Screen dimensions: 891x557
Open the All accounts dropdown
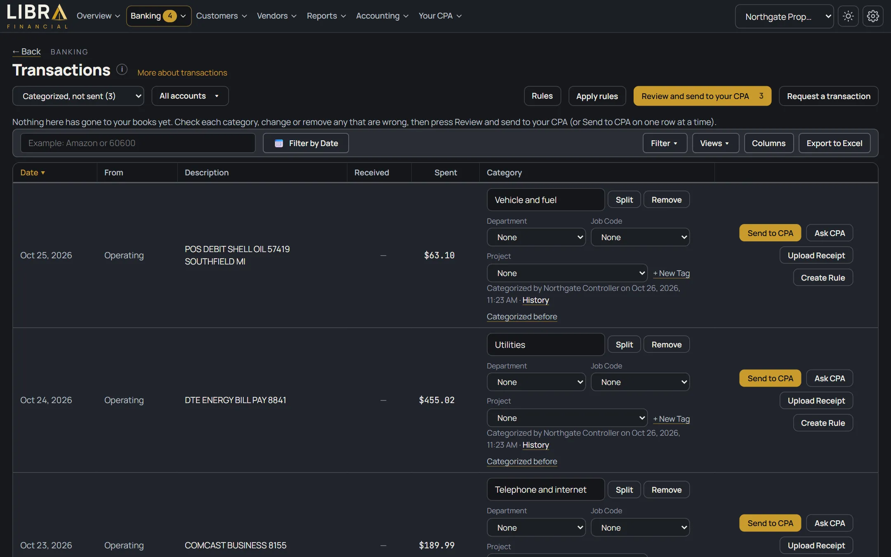coord(190,96)
